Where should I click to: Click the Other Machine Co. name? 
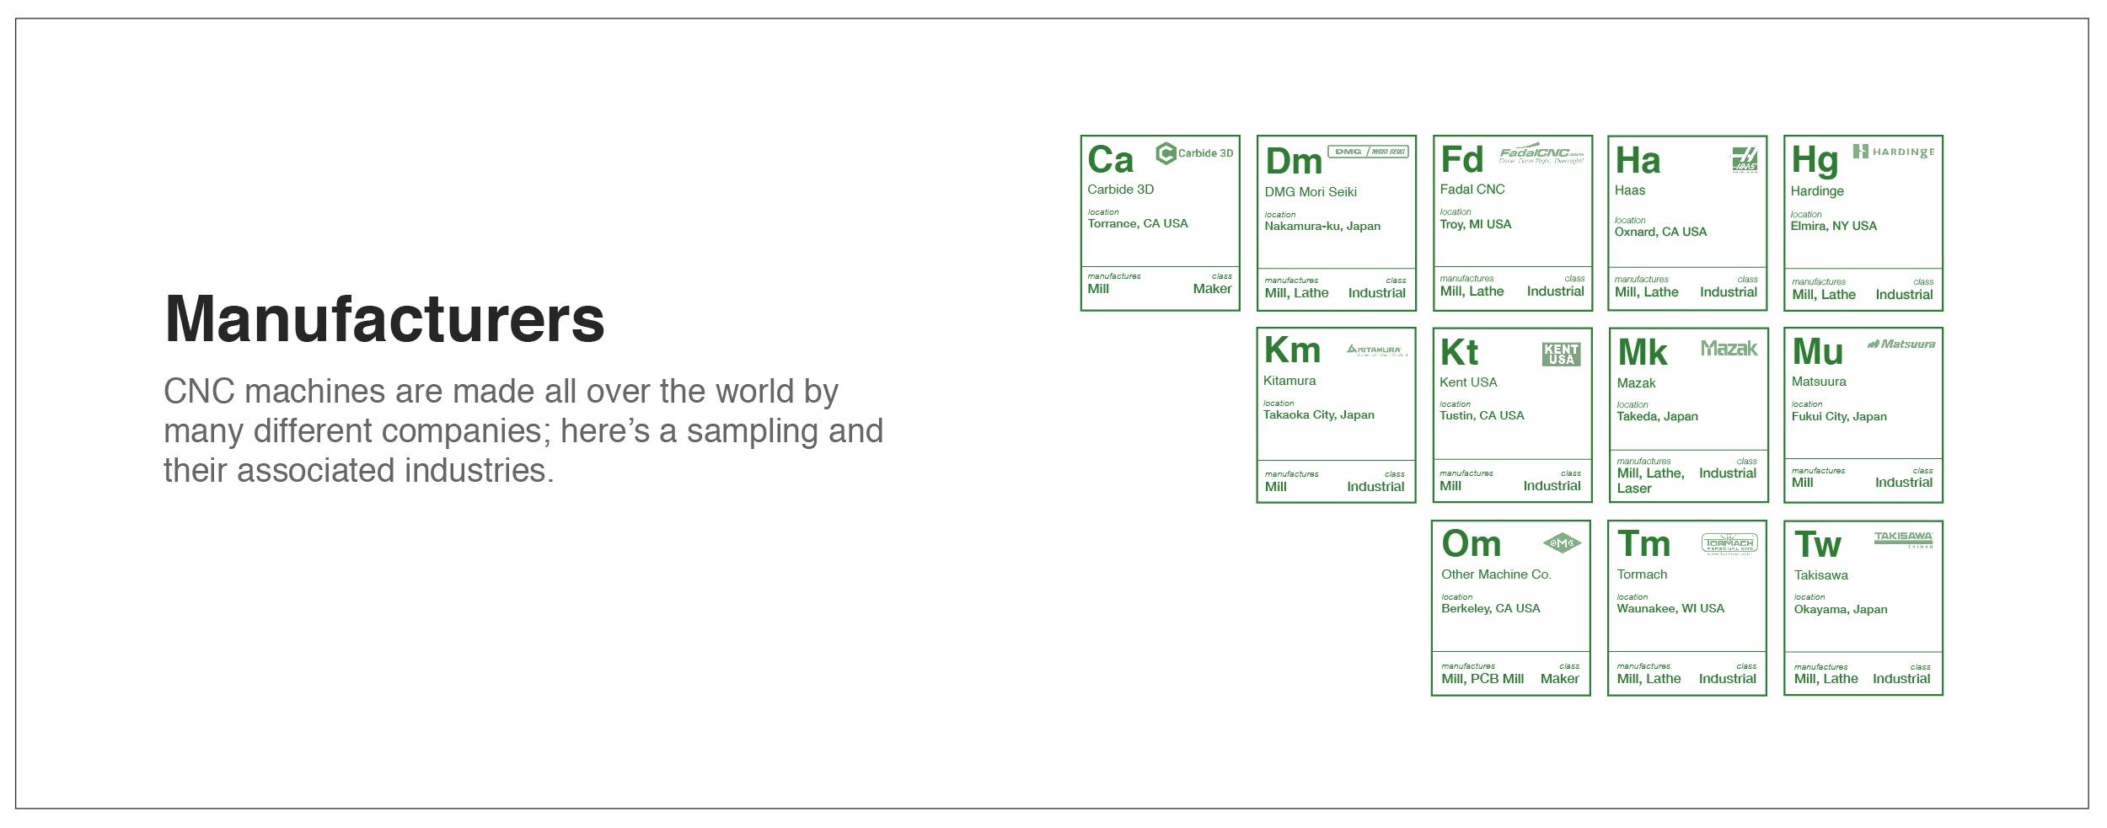1495,574
